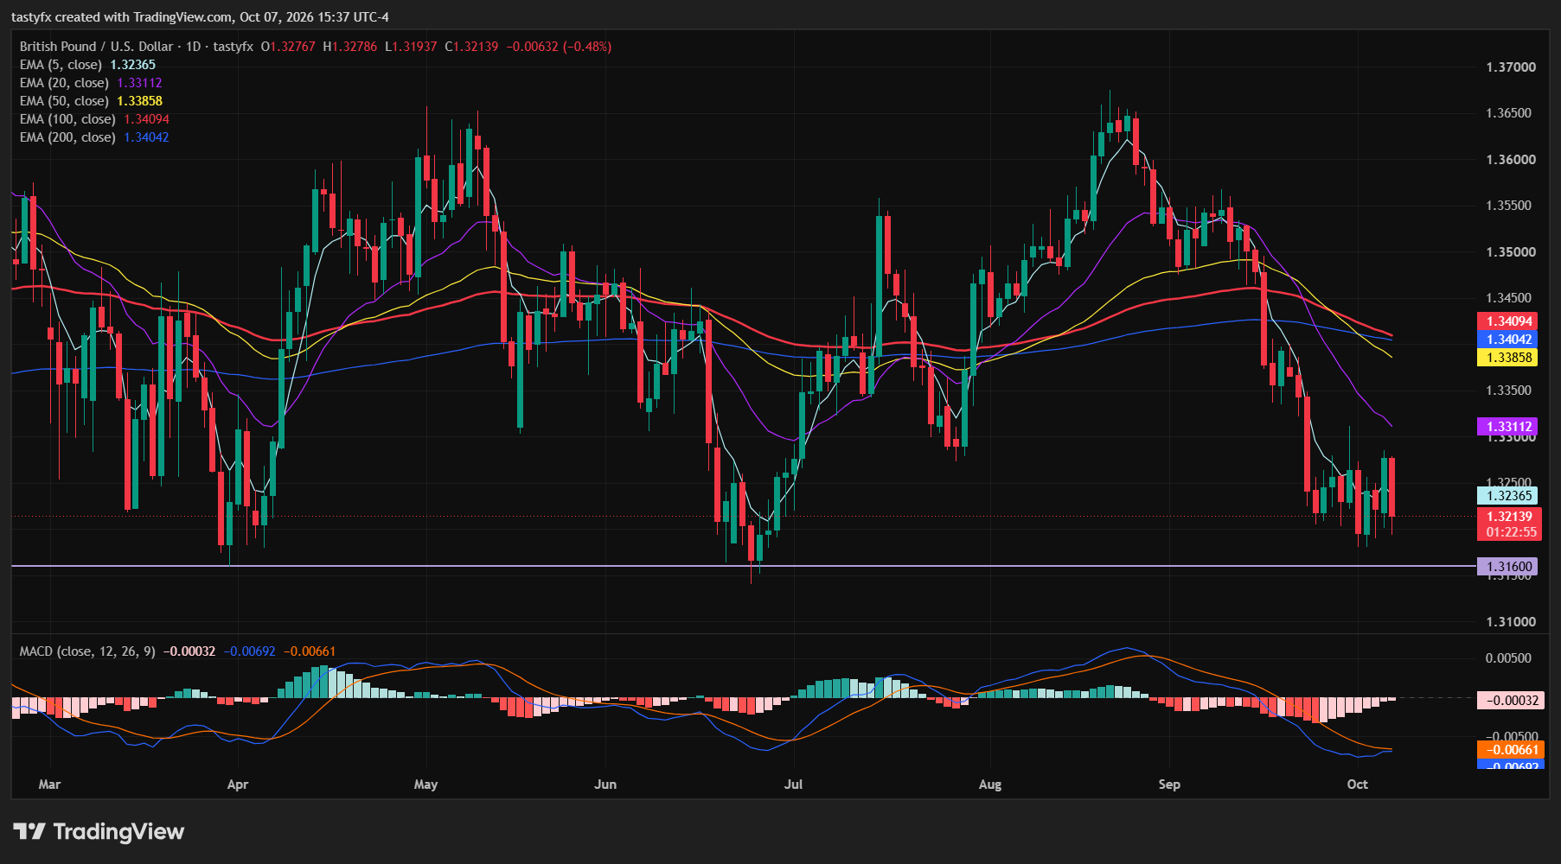Click the purple horizontal support line at 1.31600
Screen dimensions: 1561x864
point(744,567)
